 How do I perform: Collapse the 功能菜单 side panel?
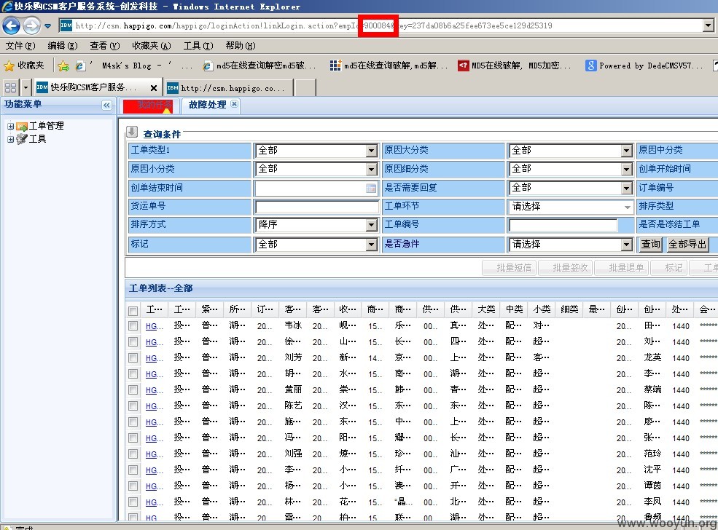pyautogui.click(x=106, y=105)
